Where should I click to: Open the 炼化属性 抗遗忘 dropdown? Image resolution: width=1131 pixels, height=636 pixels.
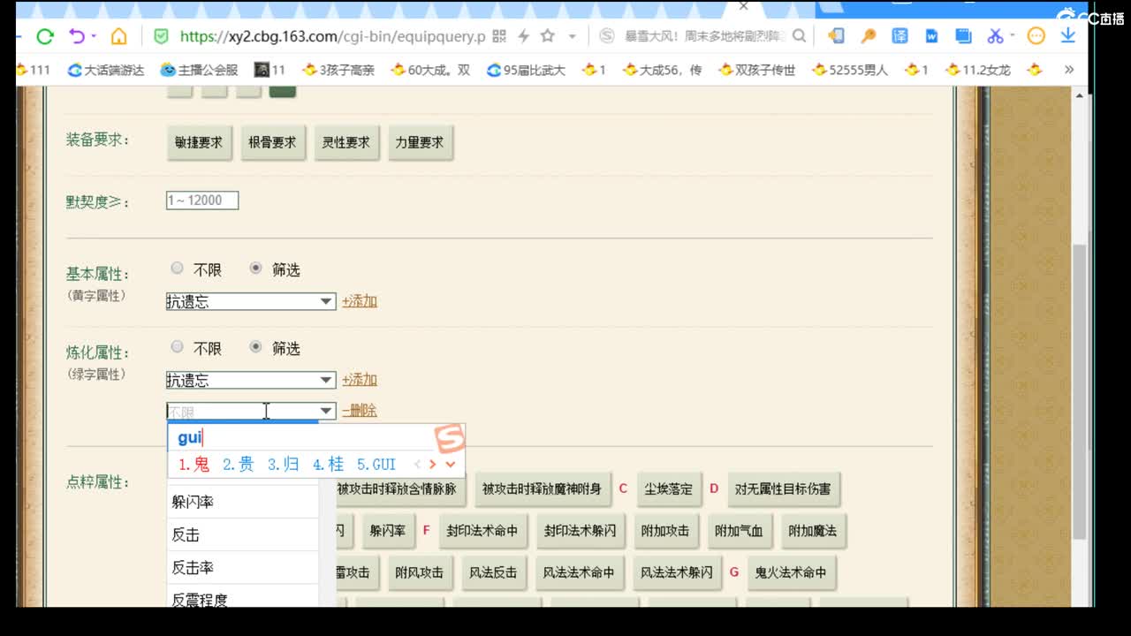coord(251,380)
